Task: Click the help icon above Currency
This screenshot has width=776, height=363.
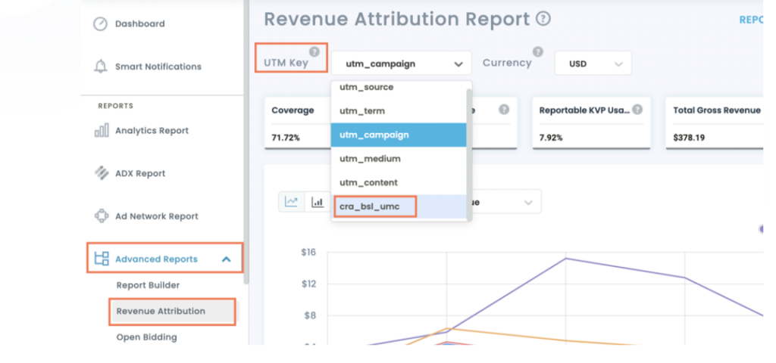Action: (538, 51)
